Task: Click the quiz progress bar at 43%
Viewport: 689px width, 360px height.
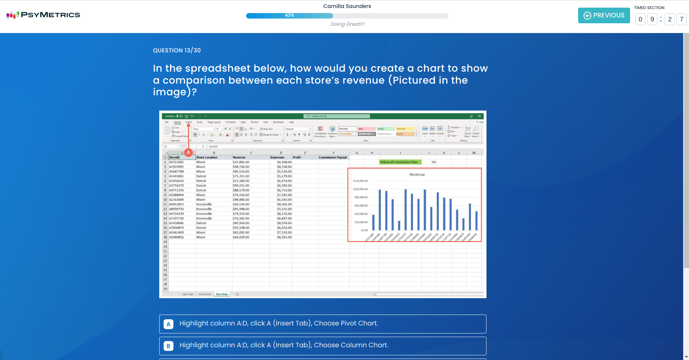Action: (347, 16)
